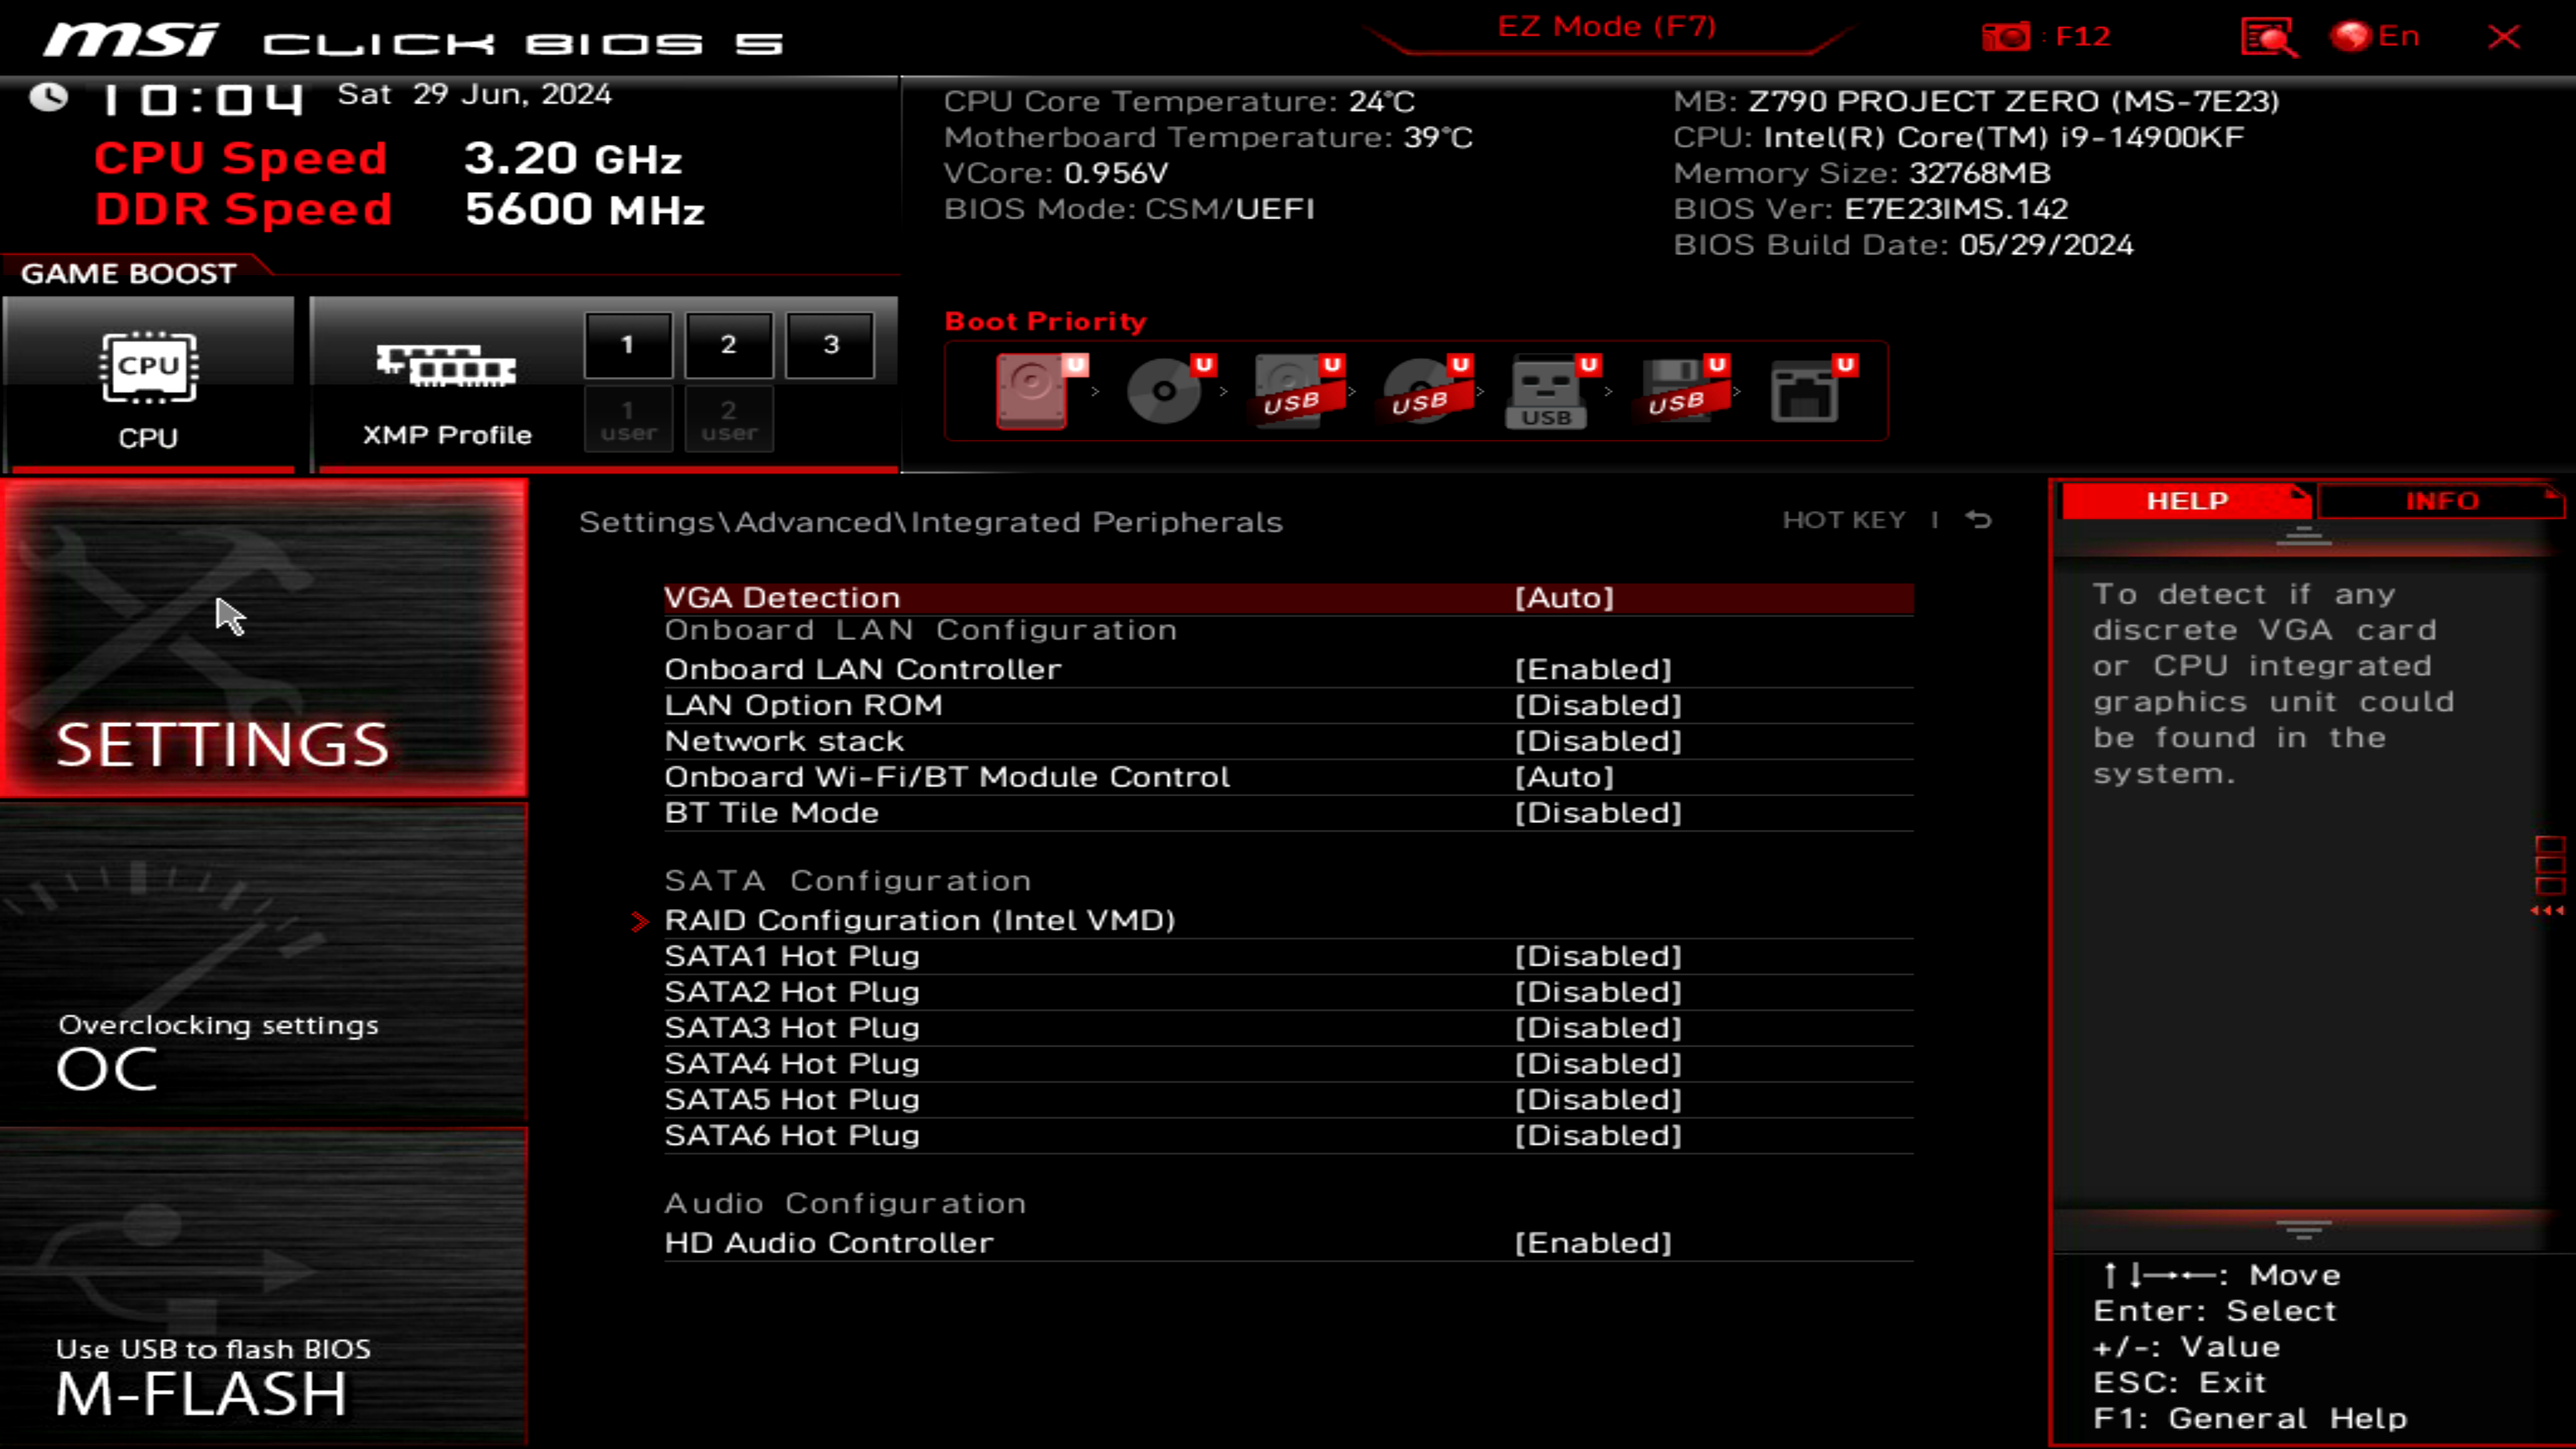Expand RAID Configuration (Intel VMD)
This screenshot has width=2576, height=1449.
pos(919,920)
